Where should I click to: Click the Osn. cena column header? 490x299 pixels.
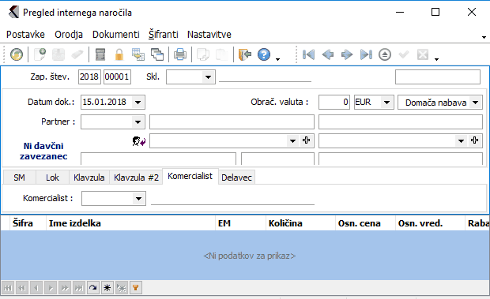365,223
